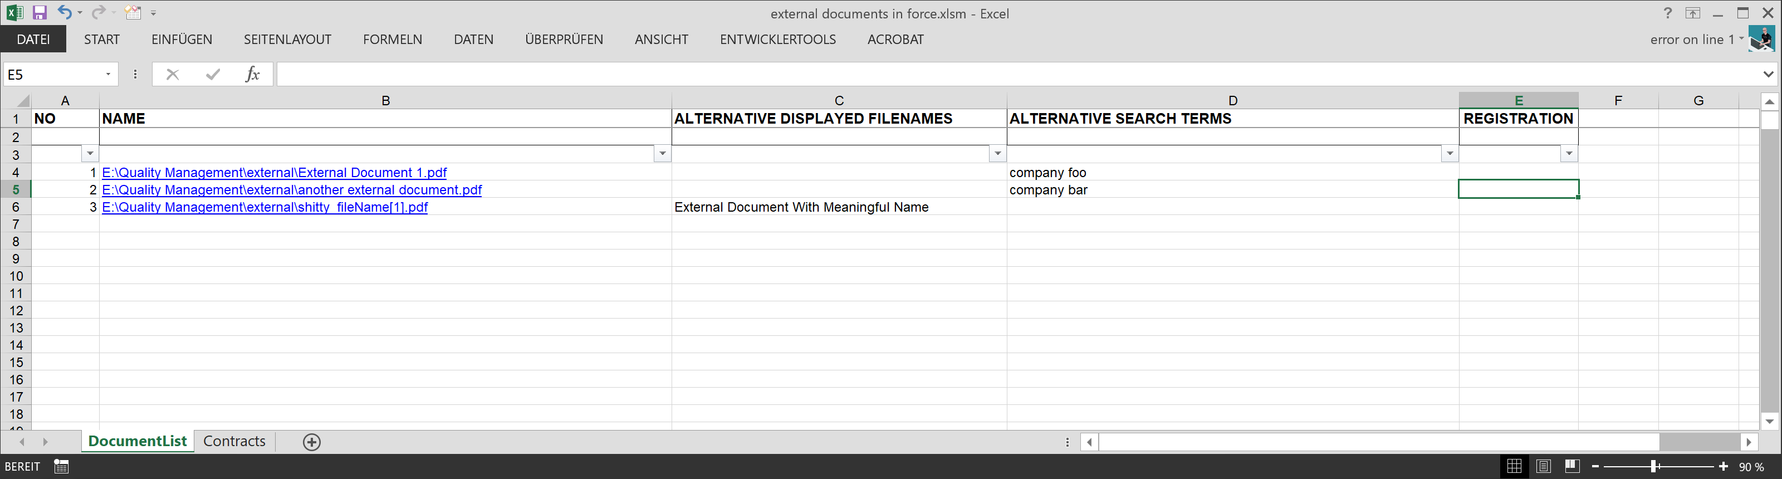Select the REGISTRATION header cell
Screen dimensions: 1782x479
(x=1519, y=119)
